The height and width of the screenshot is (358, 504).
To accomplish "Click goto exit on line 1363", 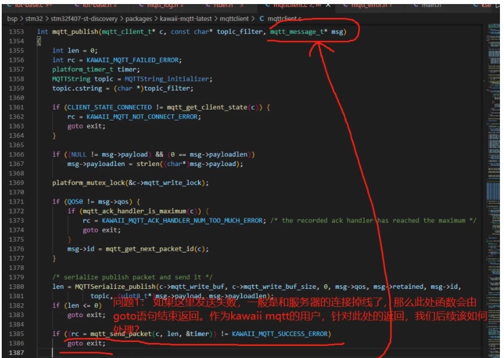I will 86,126.
